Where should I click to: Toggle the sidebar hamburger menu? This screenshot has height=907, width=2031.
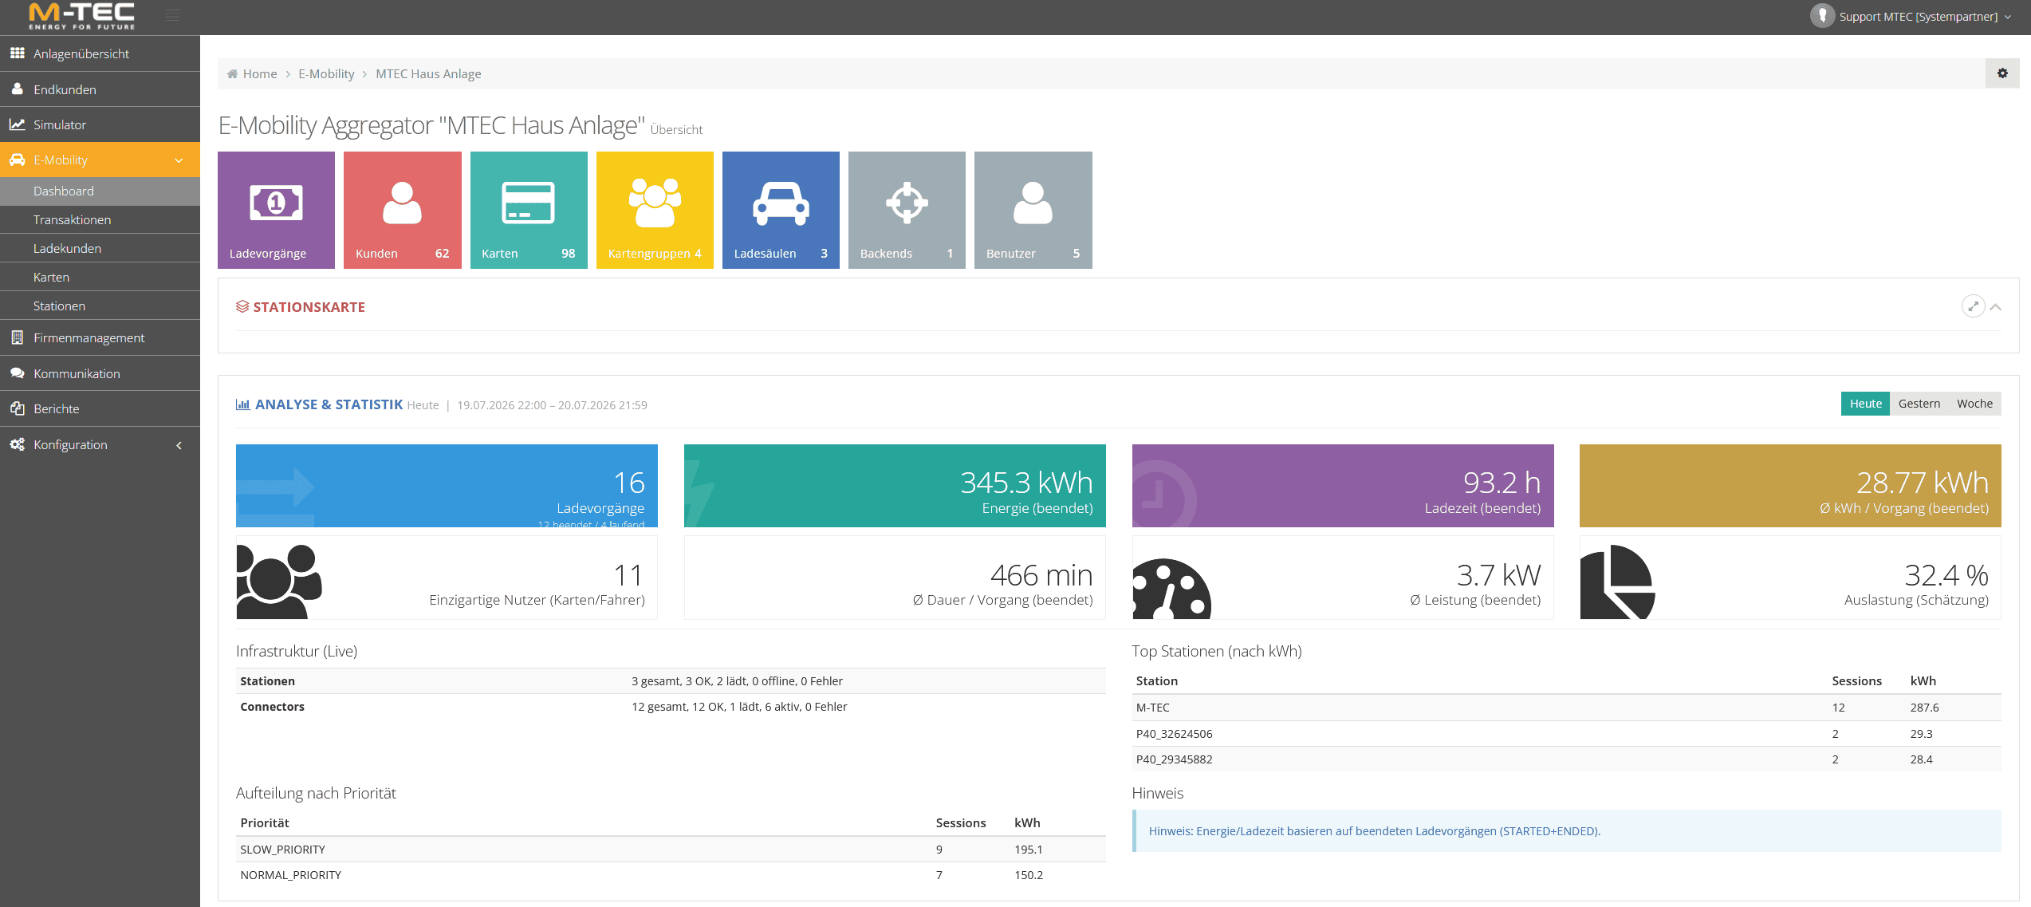click(x=172, y=15)
